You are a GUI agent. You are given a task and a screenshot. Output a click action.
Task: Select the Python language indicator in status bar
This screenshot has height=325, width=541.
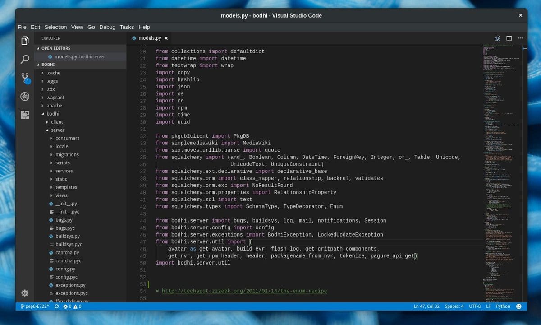pos(503,306)
